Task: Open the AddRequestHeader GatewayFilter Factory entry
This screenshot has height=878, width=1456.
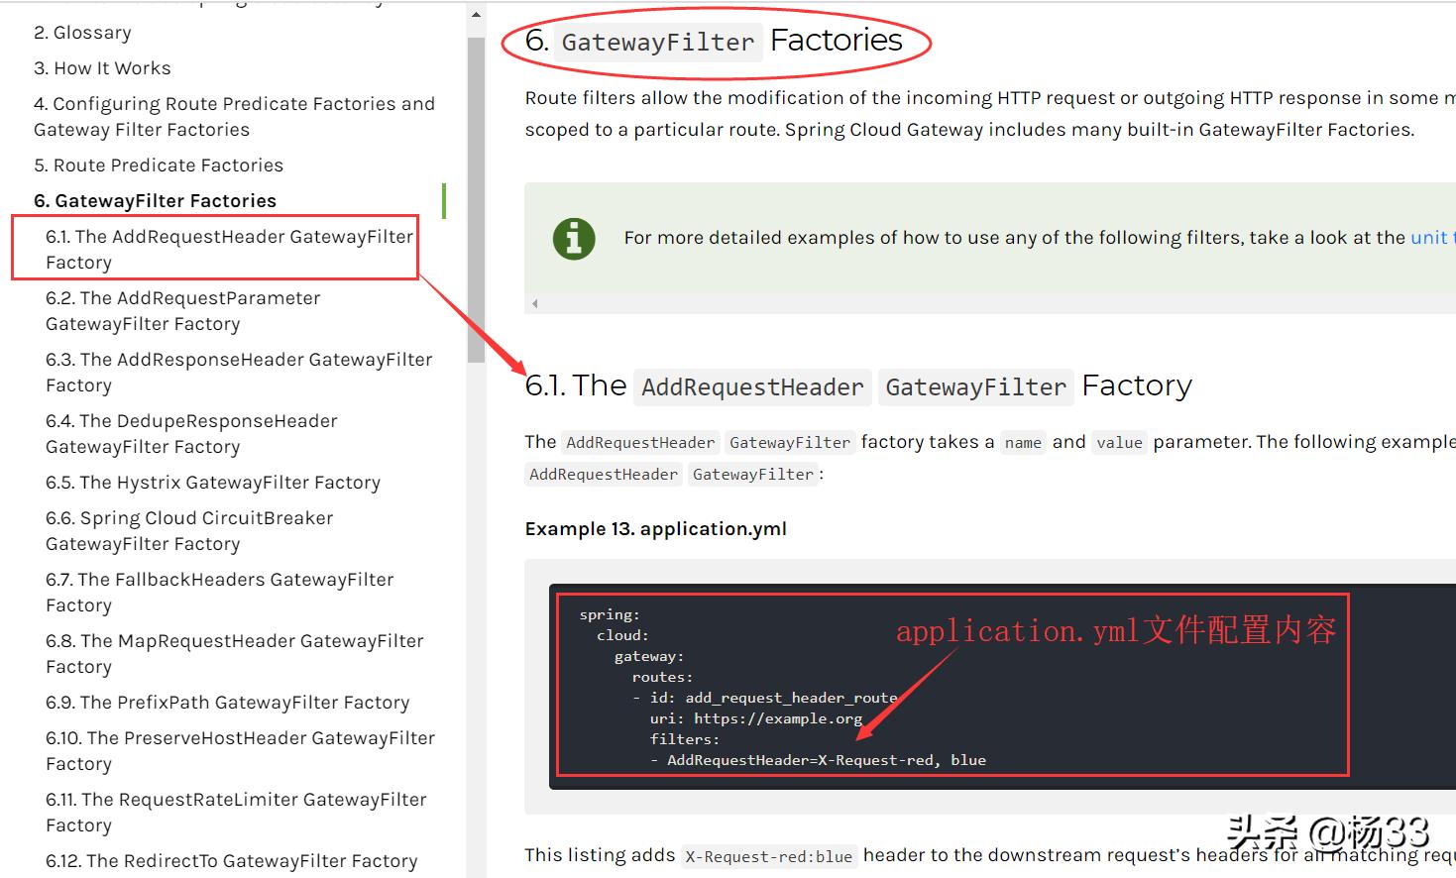Action: click(228, 249)
